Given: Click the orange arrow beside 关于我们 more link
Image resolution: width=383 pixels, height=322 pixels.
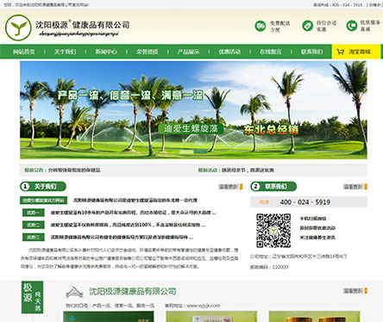Looking at the screenshot, I should (x=241, y=187).
